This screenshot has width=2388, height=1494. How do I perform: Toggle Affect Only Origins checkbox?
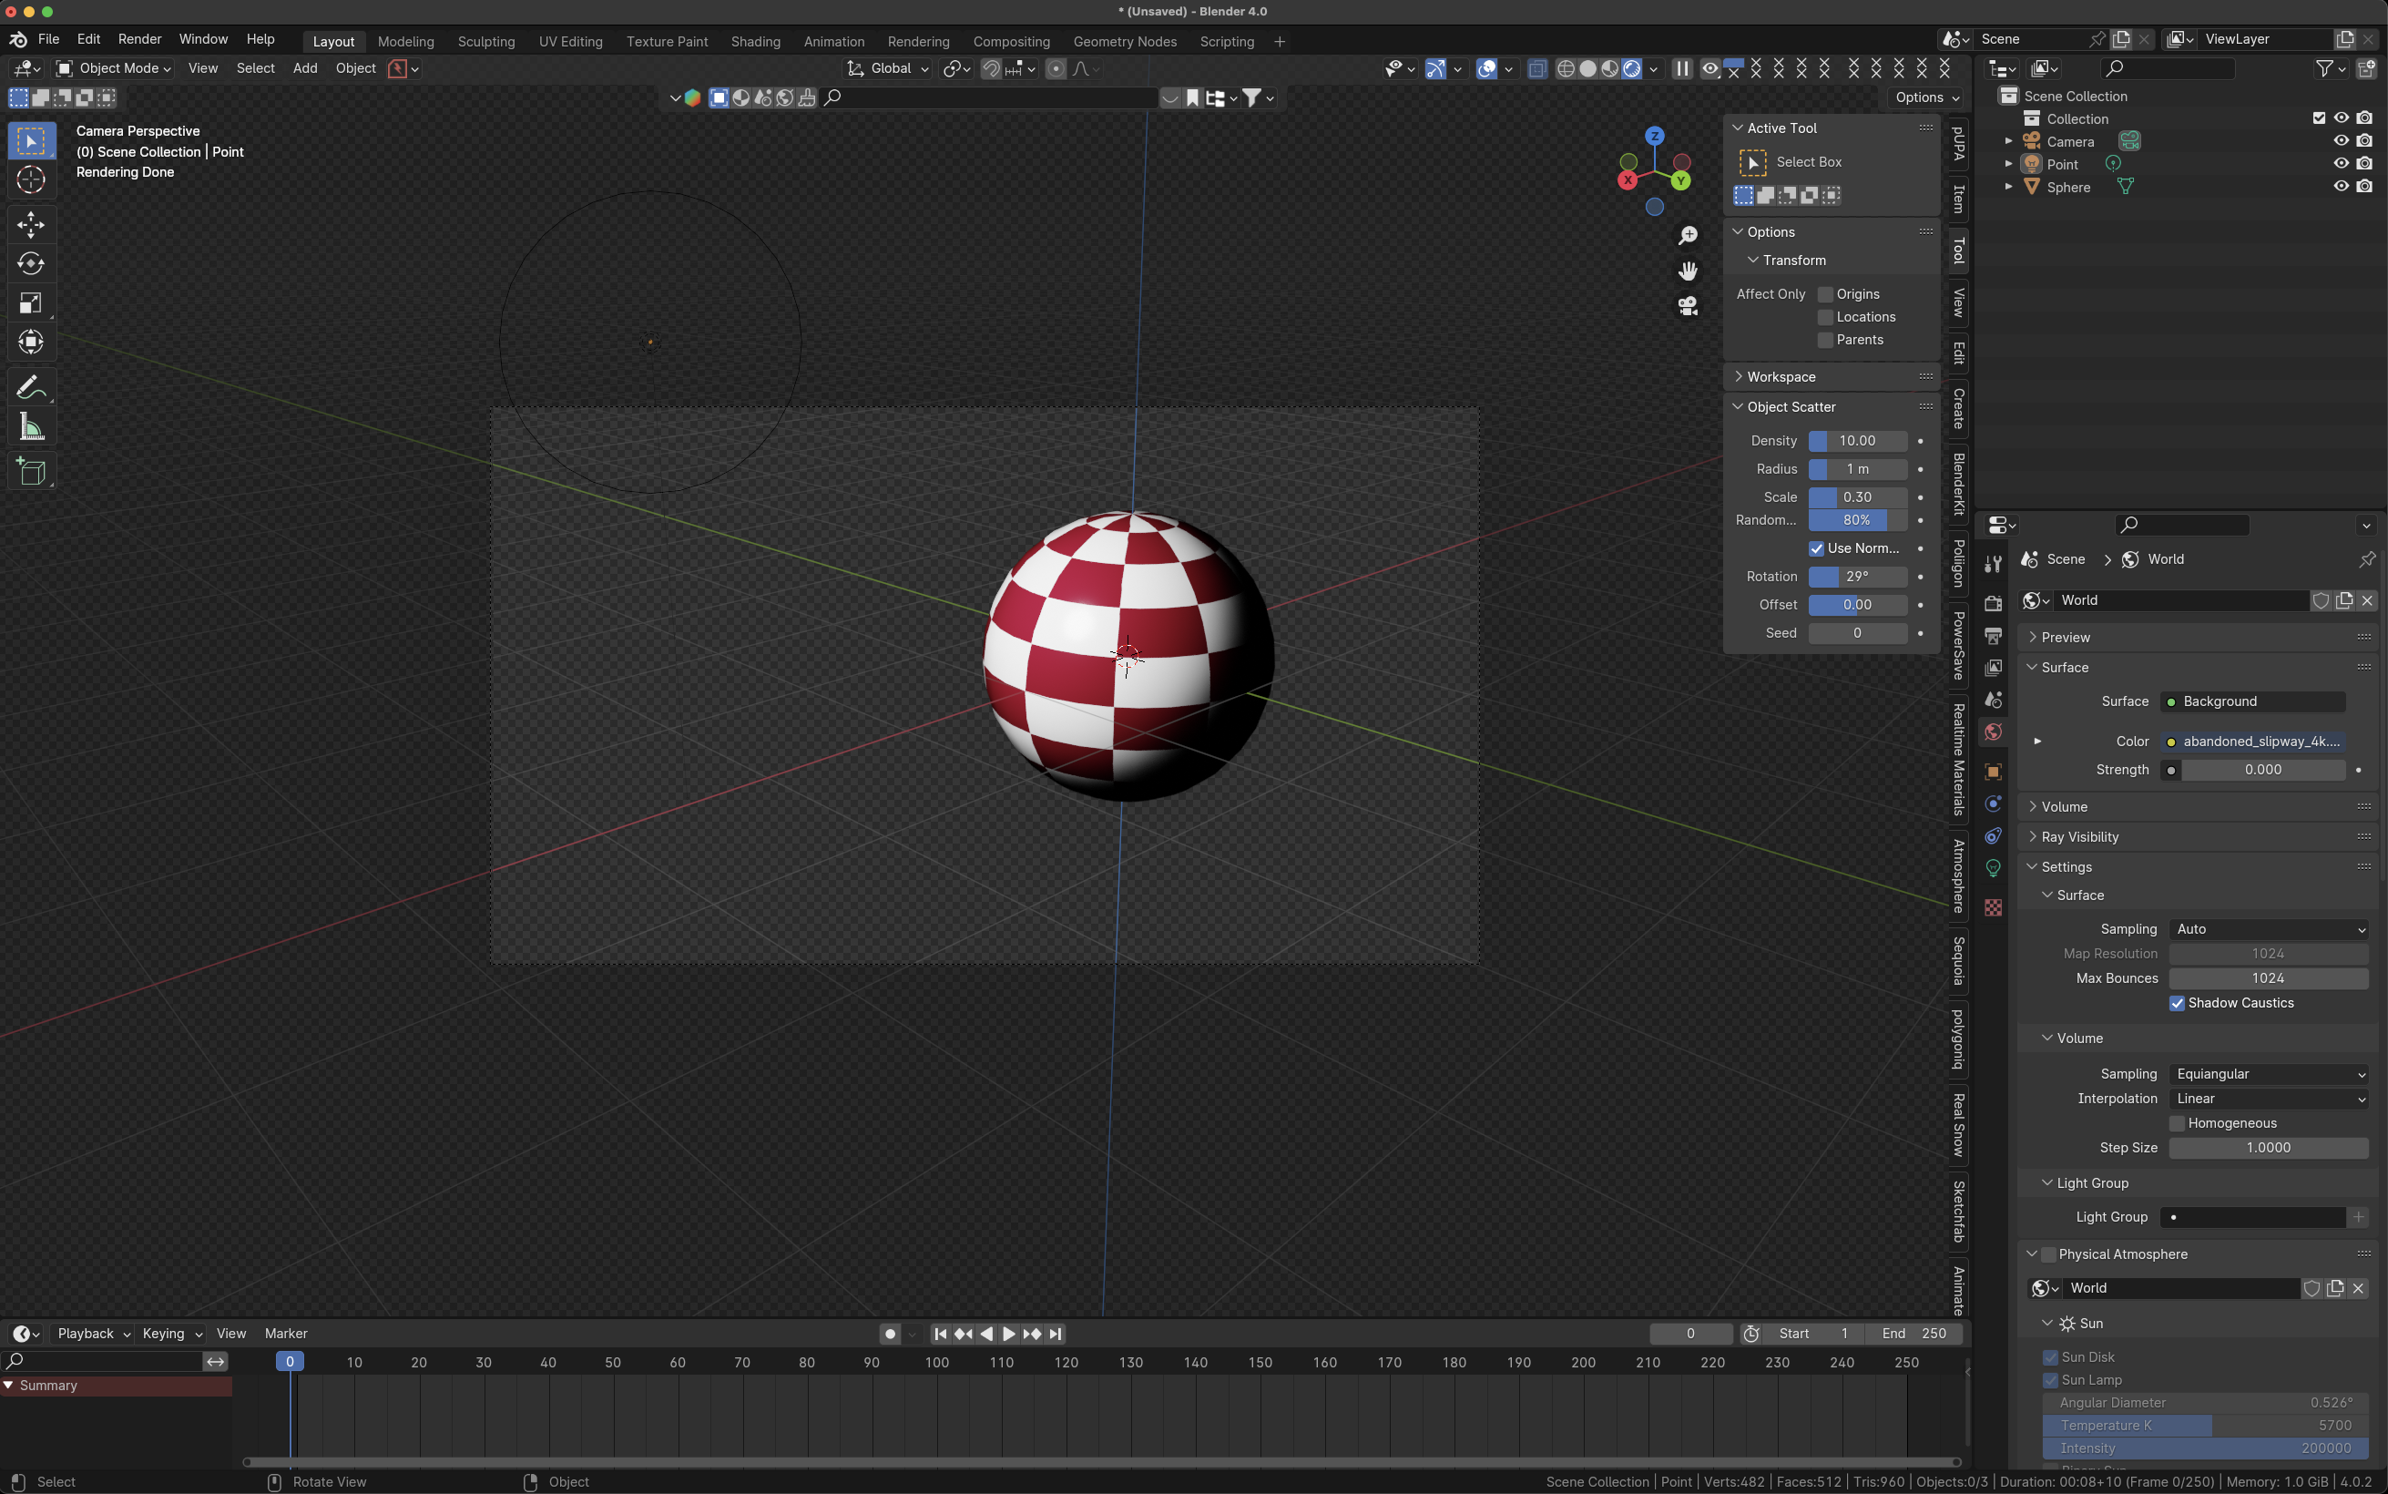[x=1825, y=294]
